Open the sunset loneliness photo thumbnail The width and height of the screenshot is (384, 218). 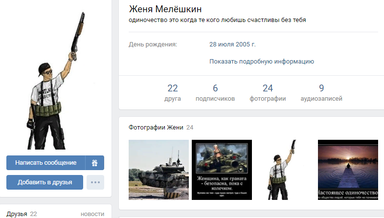click(x=348, y=170)
